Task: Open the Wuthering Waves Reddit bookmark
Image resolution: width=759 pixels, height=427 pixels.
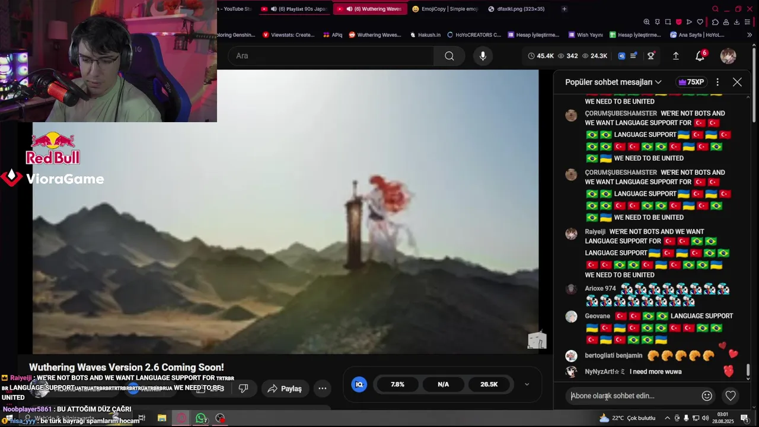Action: pyautogui.click(x=375, y=35)
